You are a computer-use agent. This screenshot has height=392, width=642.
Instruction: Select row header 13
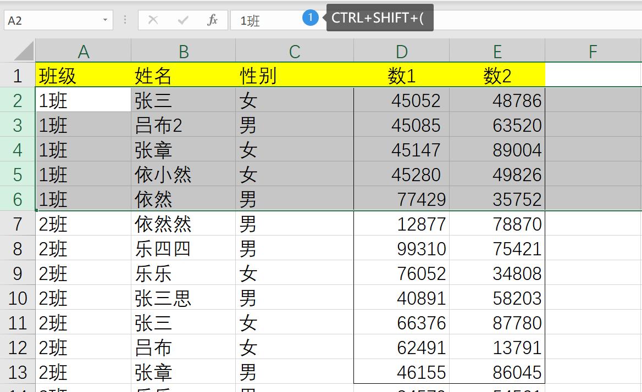18,372
